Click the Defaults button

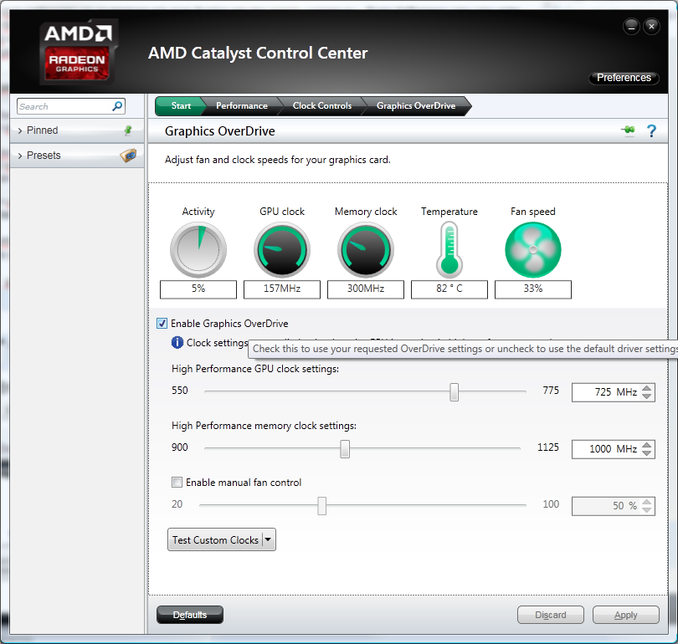190,615
